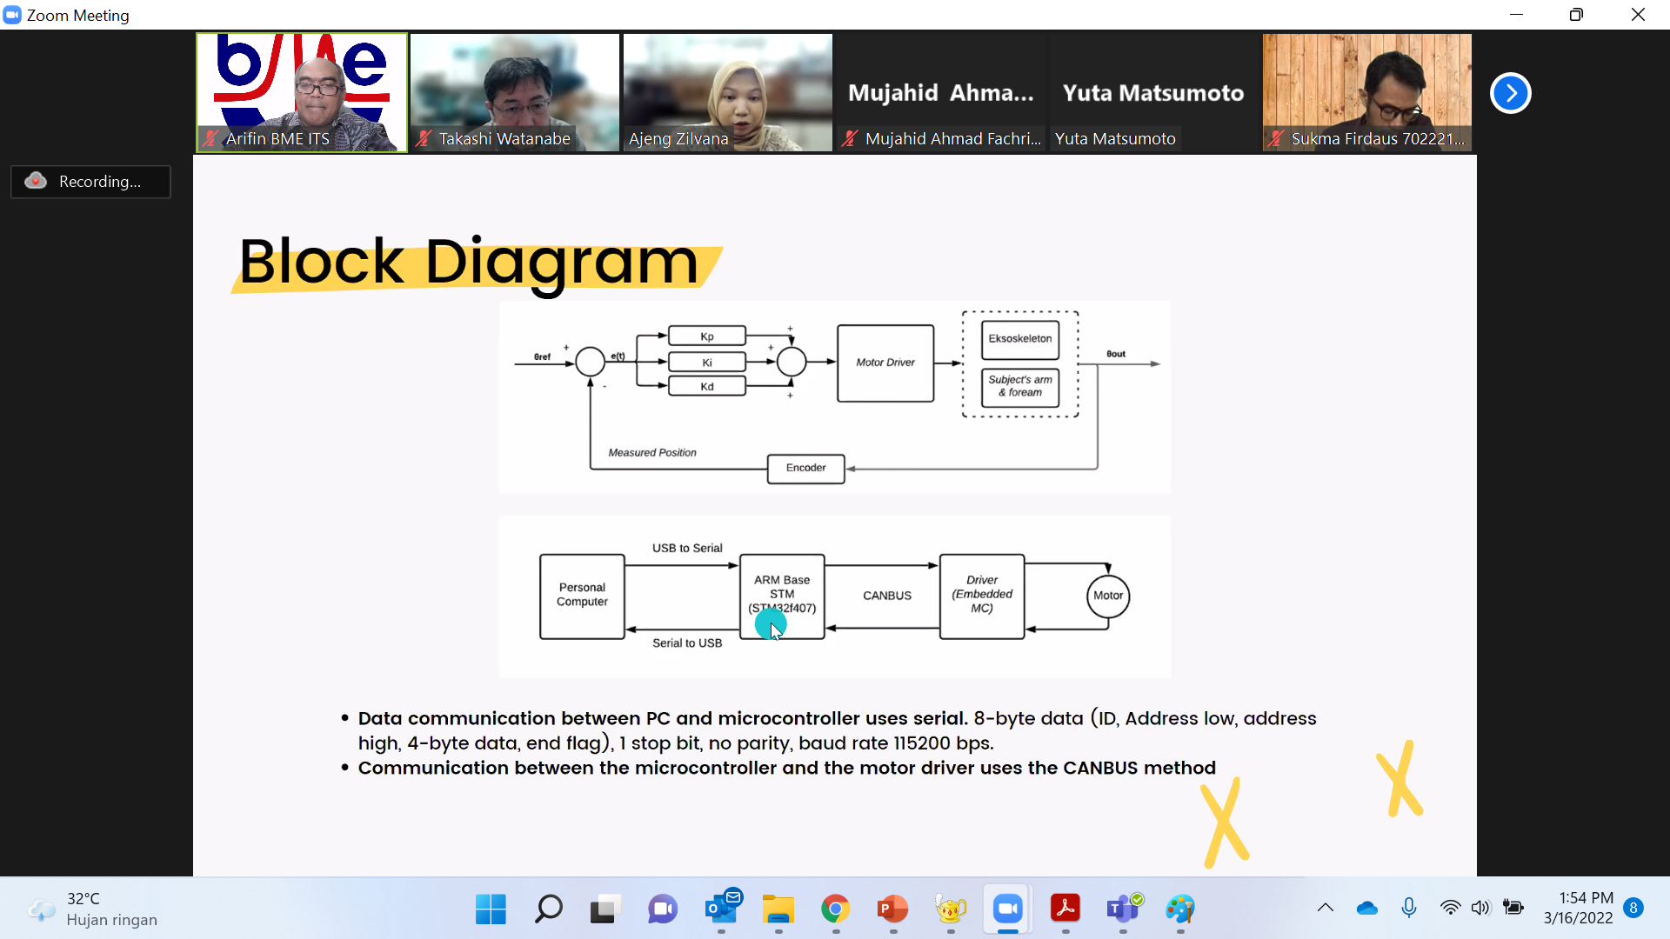Select Arifin BME ITS video thumbnail

click(x=301, y=92)
